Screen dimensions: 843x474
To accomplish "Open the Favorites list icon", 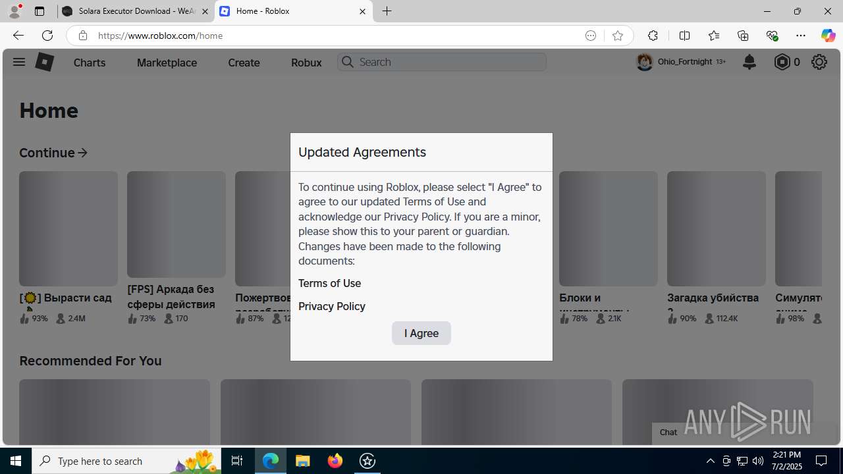I will coord(714,36).
